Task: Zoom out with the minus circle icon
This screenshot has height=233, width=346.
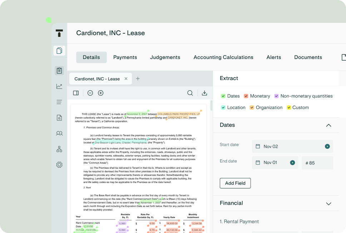Action: click(x=90, y=93)
